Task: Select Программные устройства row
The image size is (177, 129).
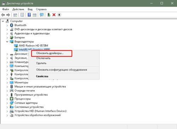Action: 31,95
